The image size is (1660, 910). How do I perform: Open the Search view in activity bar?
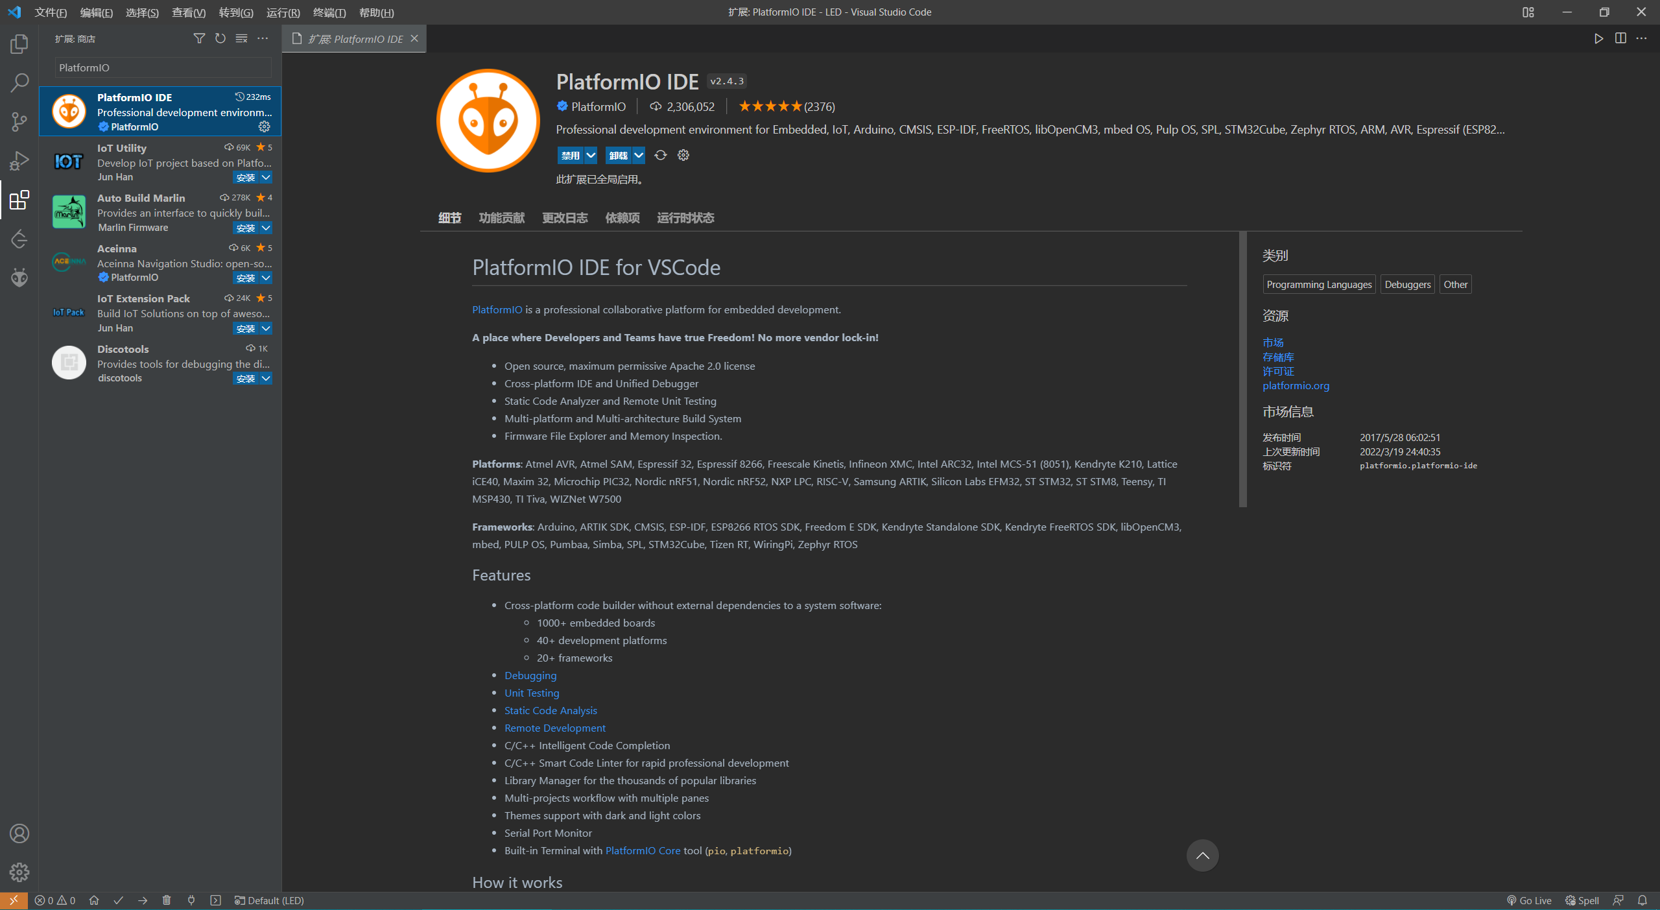click(19, 82)
